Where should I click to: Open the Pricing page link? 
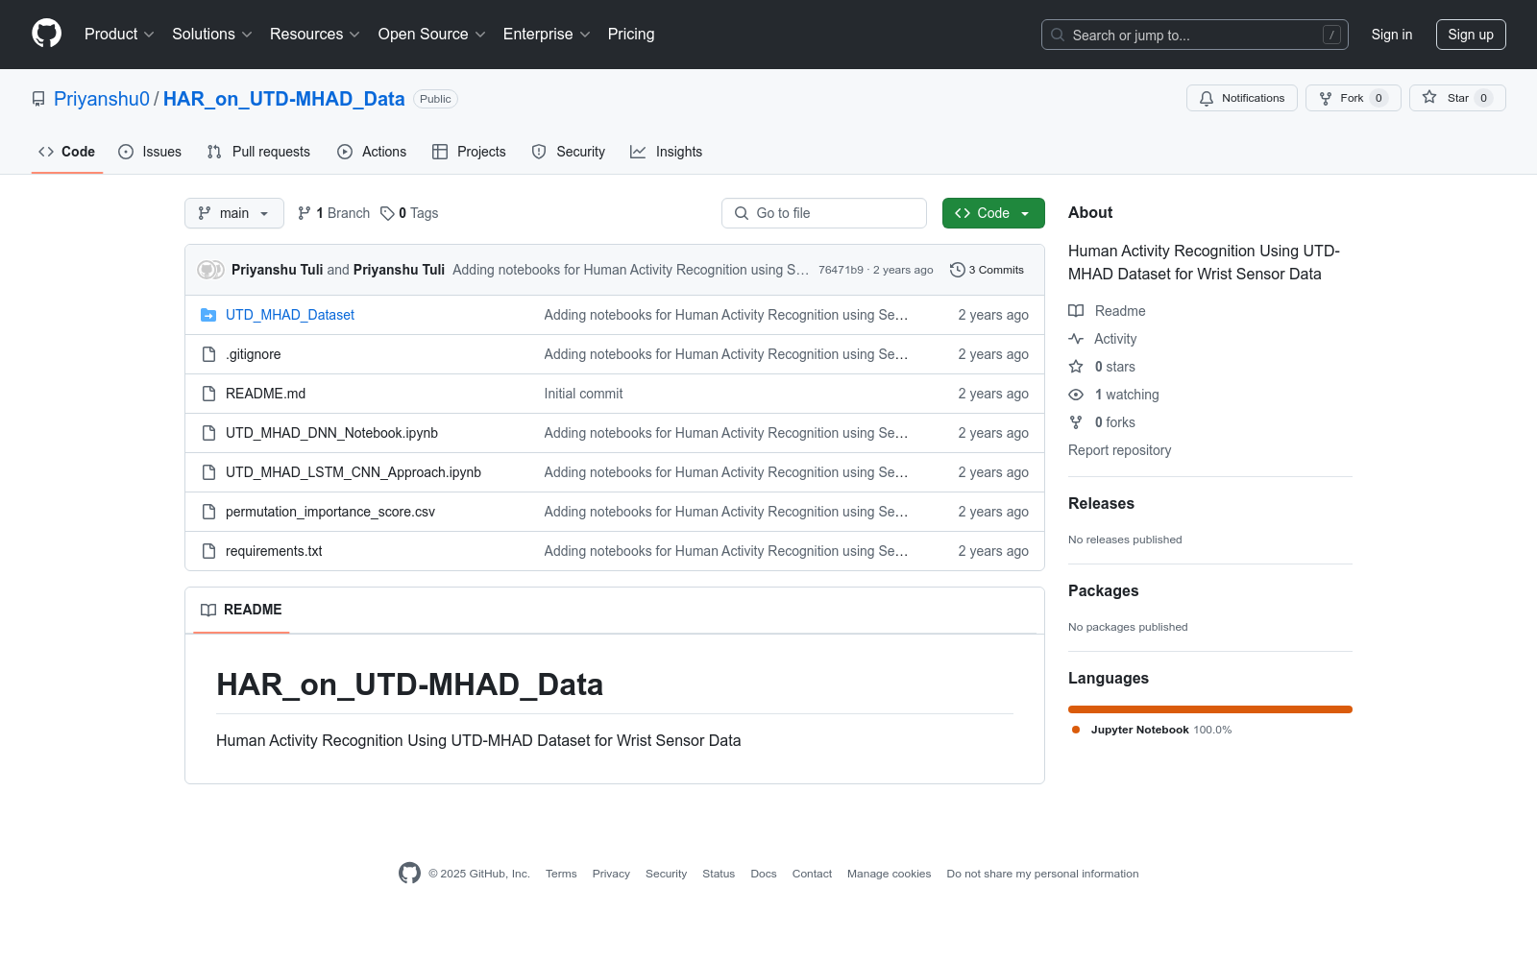pyautogui.click(x=631, y=35)
